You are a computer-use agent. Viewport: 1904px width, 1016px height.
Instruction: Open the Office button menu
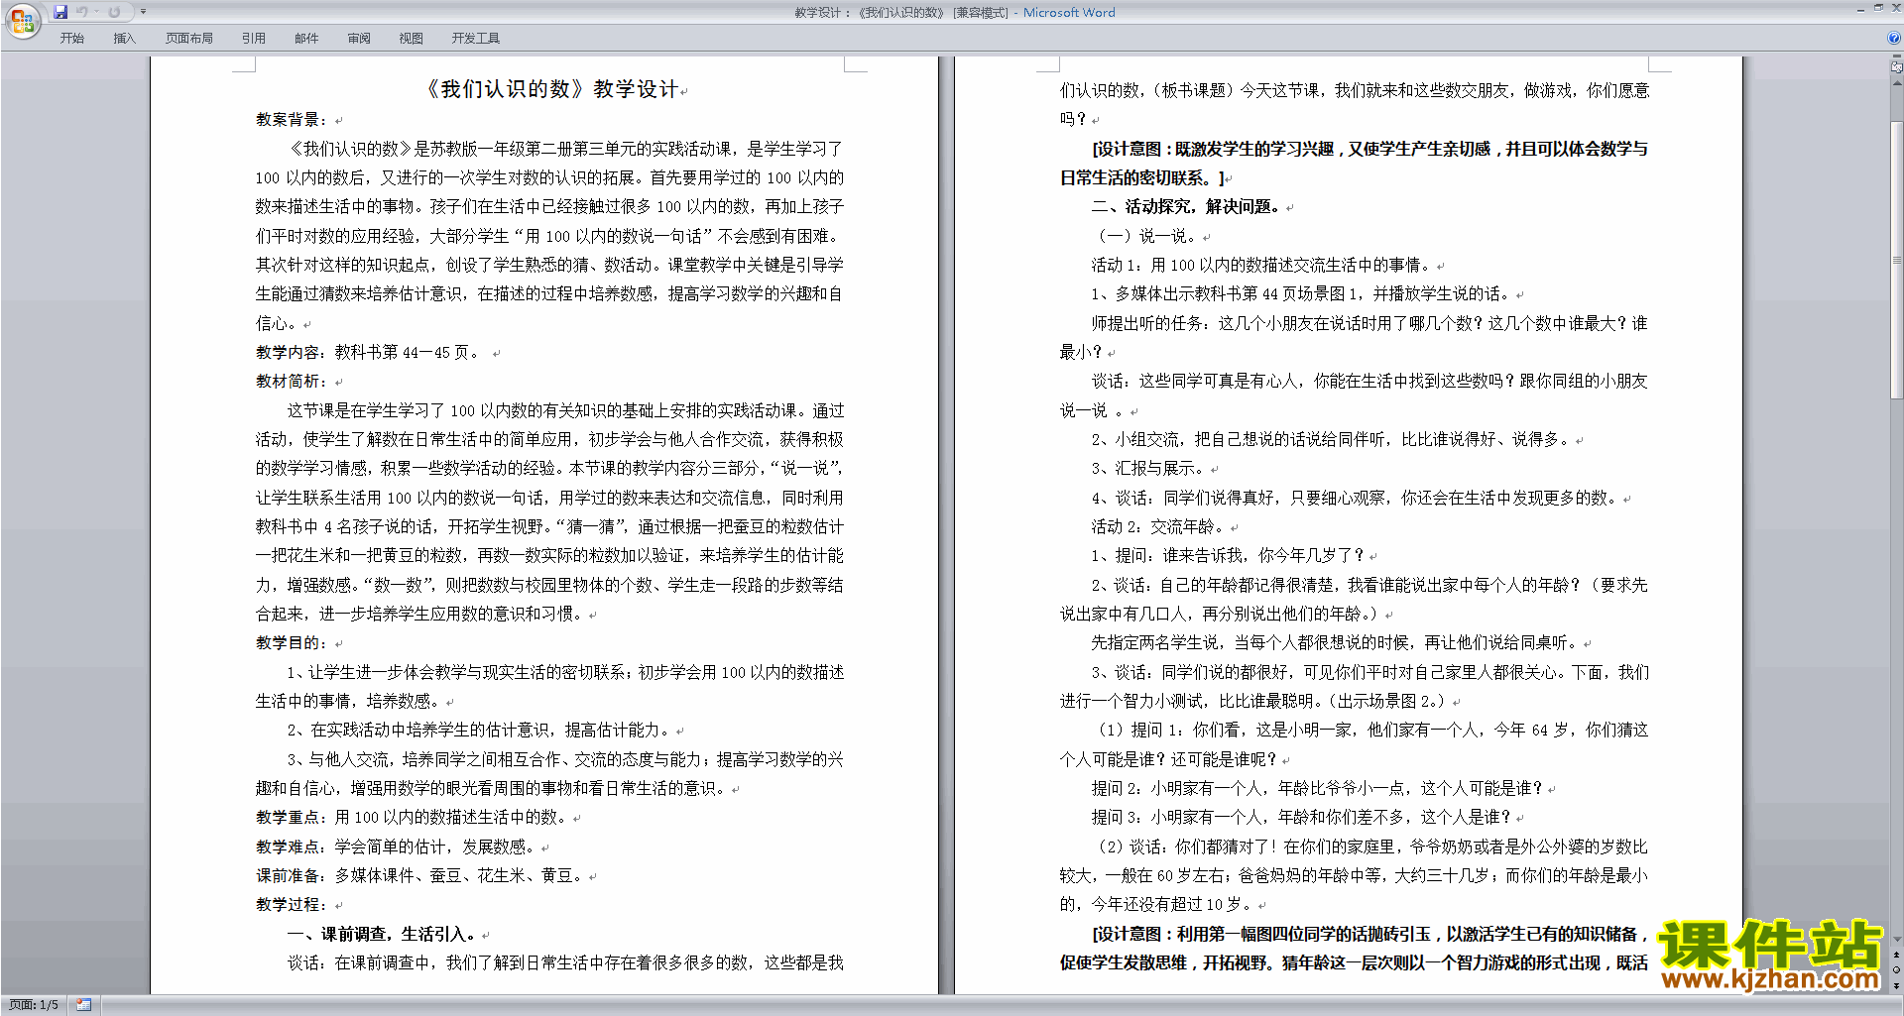tap(22, 20)
